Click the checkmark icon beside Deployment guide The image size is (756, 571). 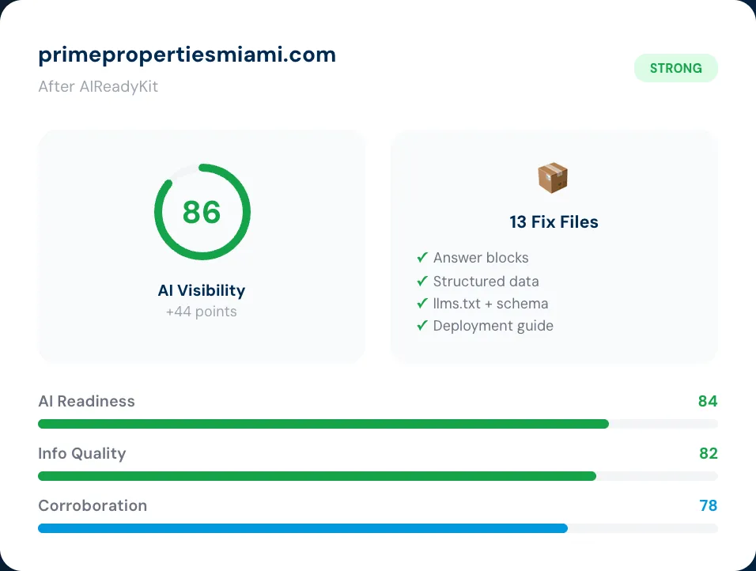tap(422, 326)
